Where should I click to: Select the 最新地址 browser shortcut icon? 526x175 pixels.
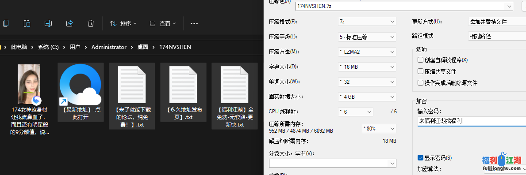(81, 84)
